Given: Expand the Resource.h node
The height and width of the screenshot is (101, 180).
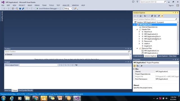Looking at the screenshot, I should point(139,41).
